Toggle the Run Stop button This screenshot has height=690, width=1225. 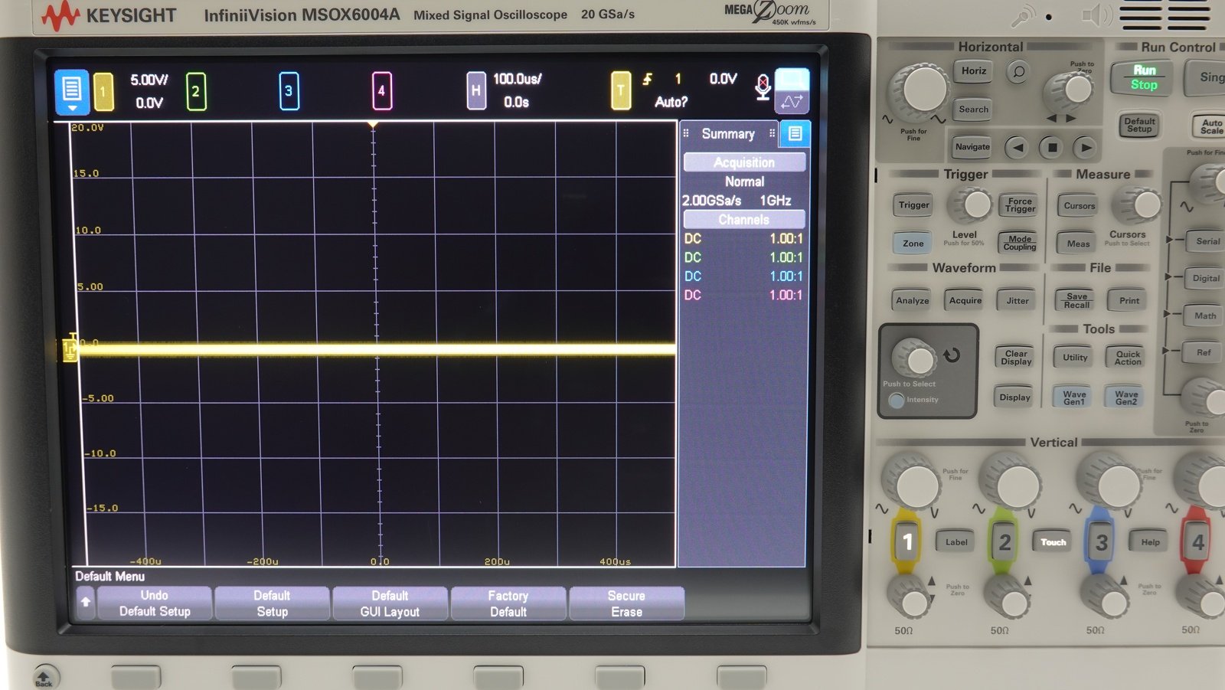point(1144,77)
